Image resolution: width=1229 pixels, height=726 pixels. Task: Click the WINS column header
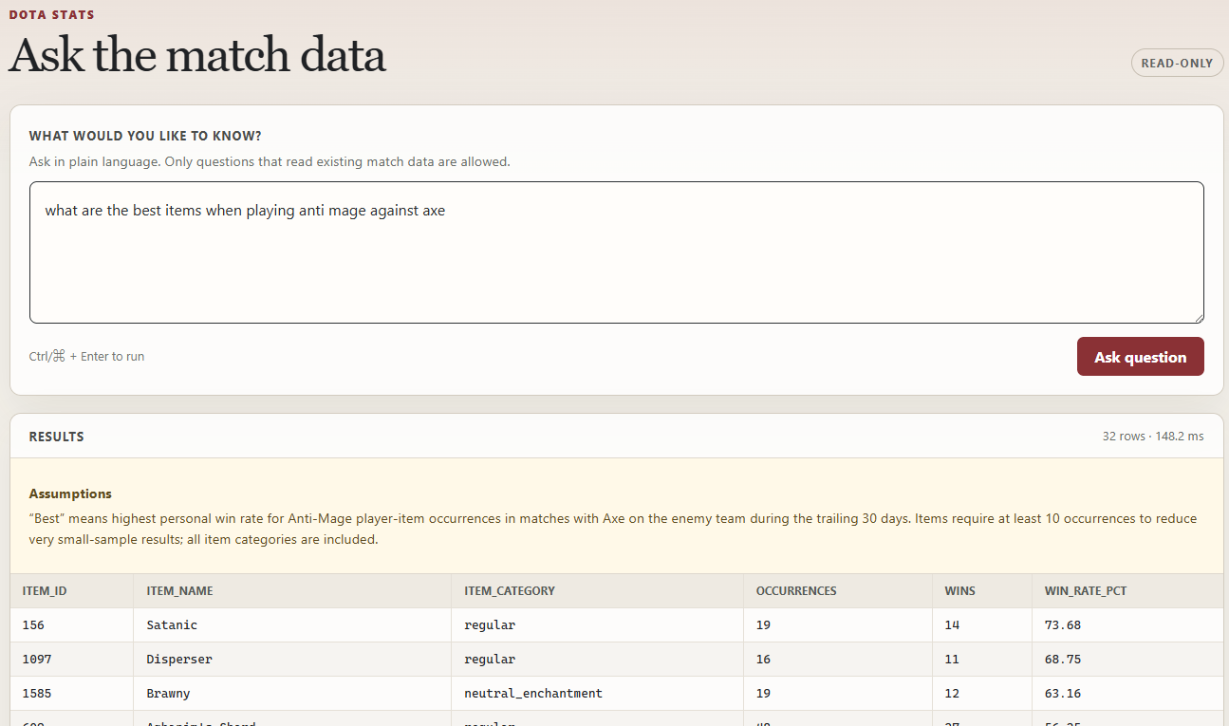[x=982, y=590]
